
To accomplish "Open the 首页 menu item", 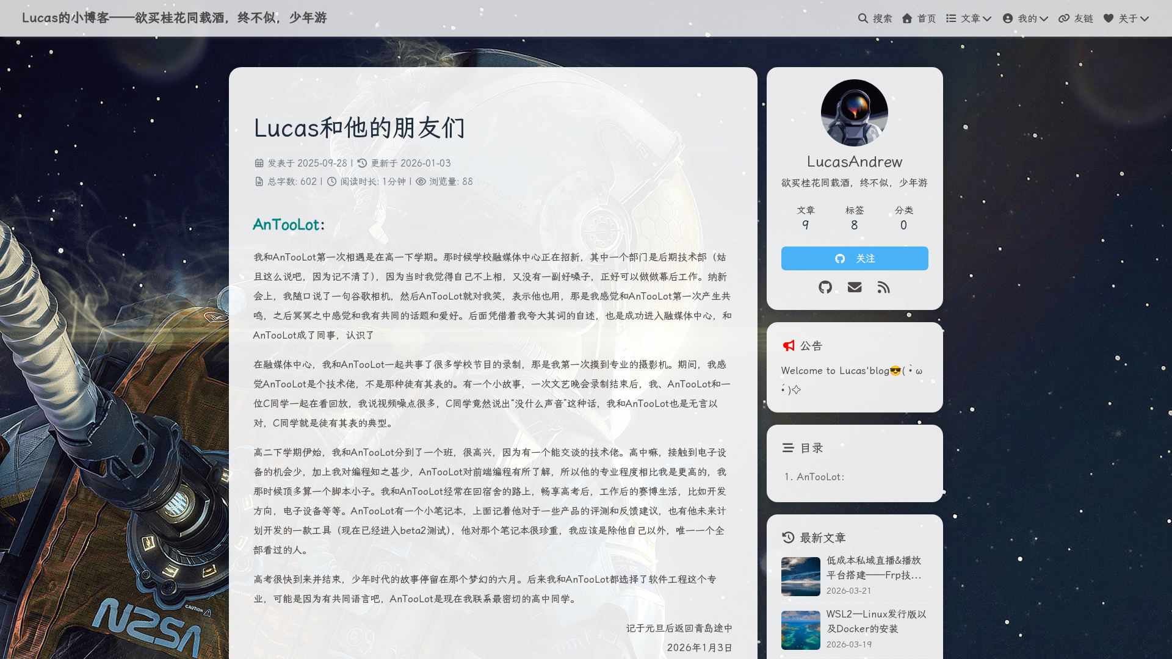I will [926, 18].
